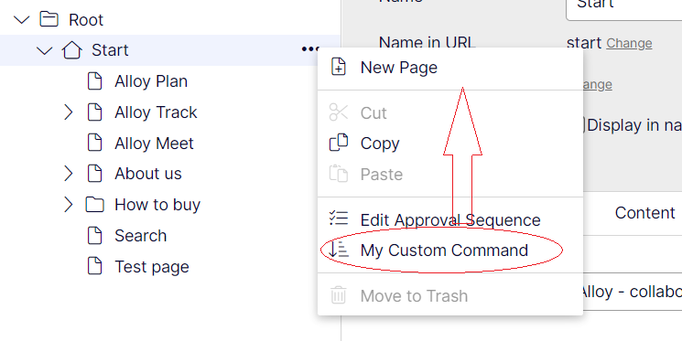Click the Copy icon in context menu
The height and width of the screenshot is (341, 682).
[339, 143]
